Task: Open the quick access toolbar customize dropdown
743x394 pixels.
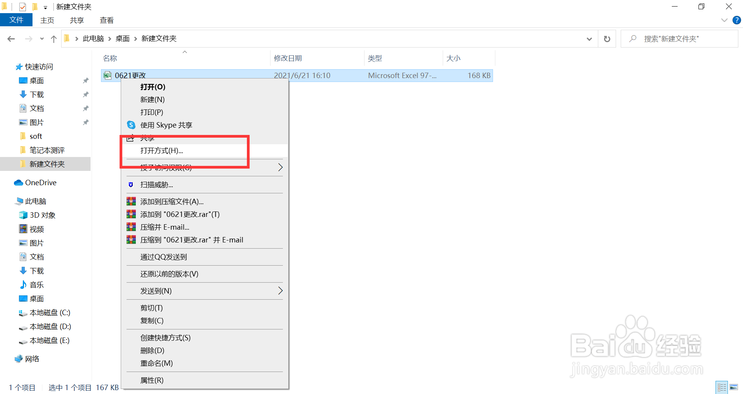Action: coord(45,7)
